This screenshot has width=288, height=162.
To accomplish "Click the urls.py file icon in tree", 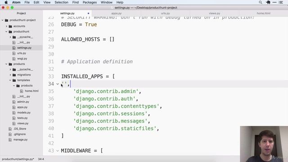I will pyautogui.click(x=14, y=53).
